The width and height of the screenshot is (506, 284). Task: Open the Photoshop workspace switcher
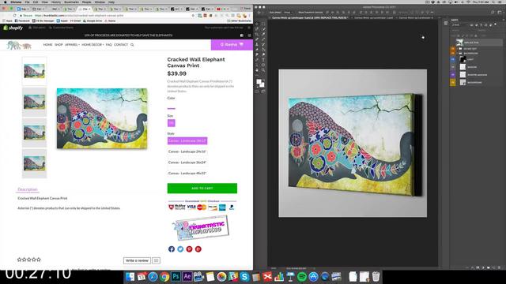point(500,13)
